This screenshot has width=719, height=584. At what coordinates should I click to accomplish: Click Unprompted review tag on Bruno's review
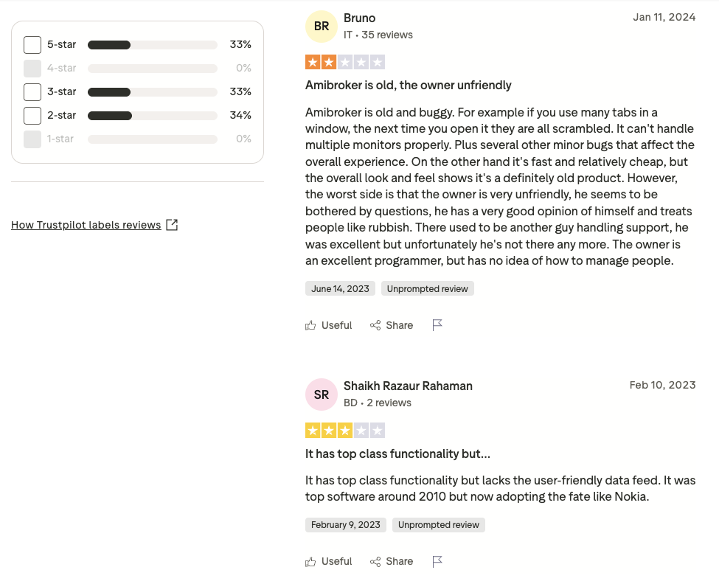coord(428,289)
